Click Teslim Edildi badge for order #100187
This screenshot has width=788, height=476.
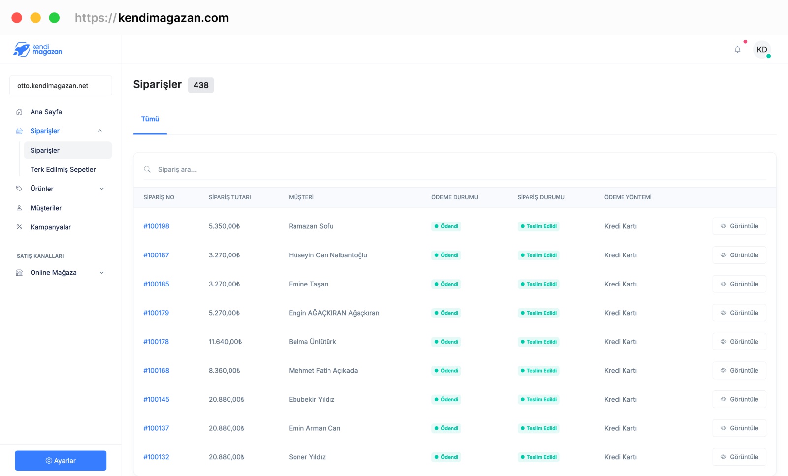click(x=538, y=255)
